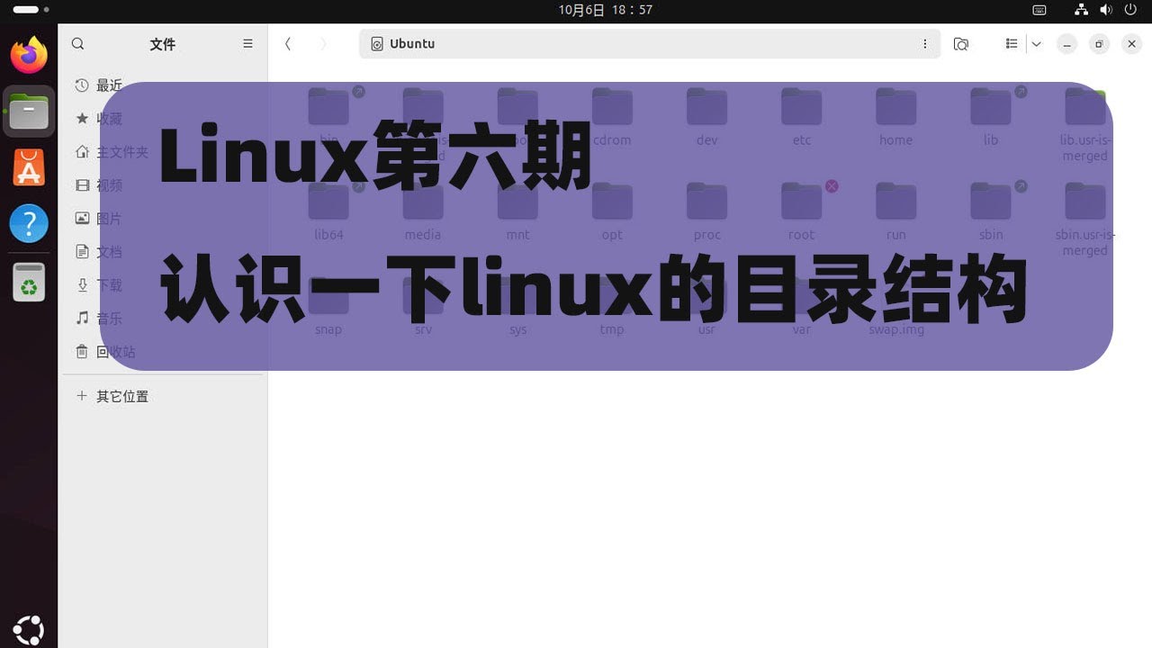The image size is (1152, 648).
Task: Open the network icon in the top bar
Action: [x=1083, y=10]
